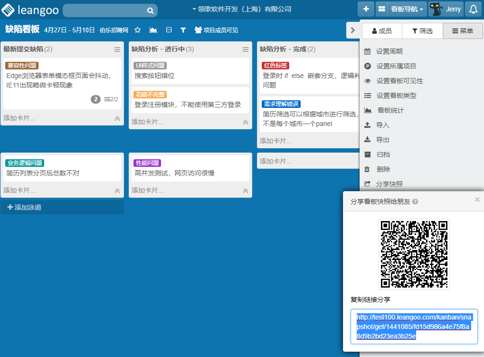Click the plus icon to create new item
Viewport: 484px width, 357px height.
[365, 9]
